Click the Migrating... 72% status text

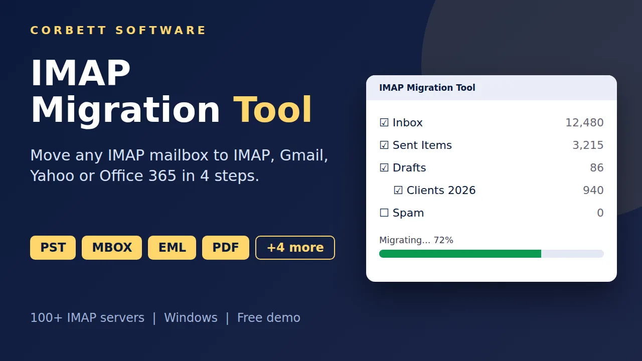tap(416, 240)
